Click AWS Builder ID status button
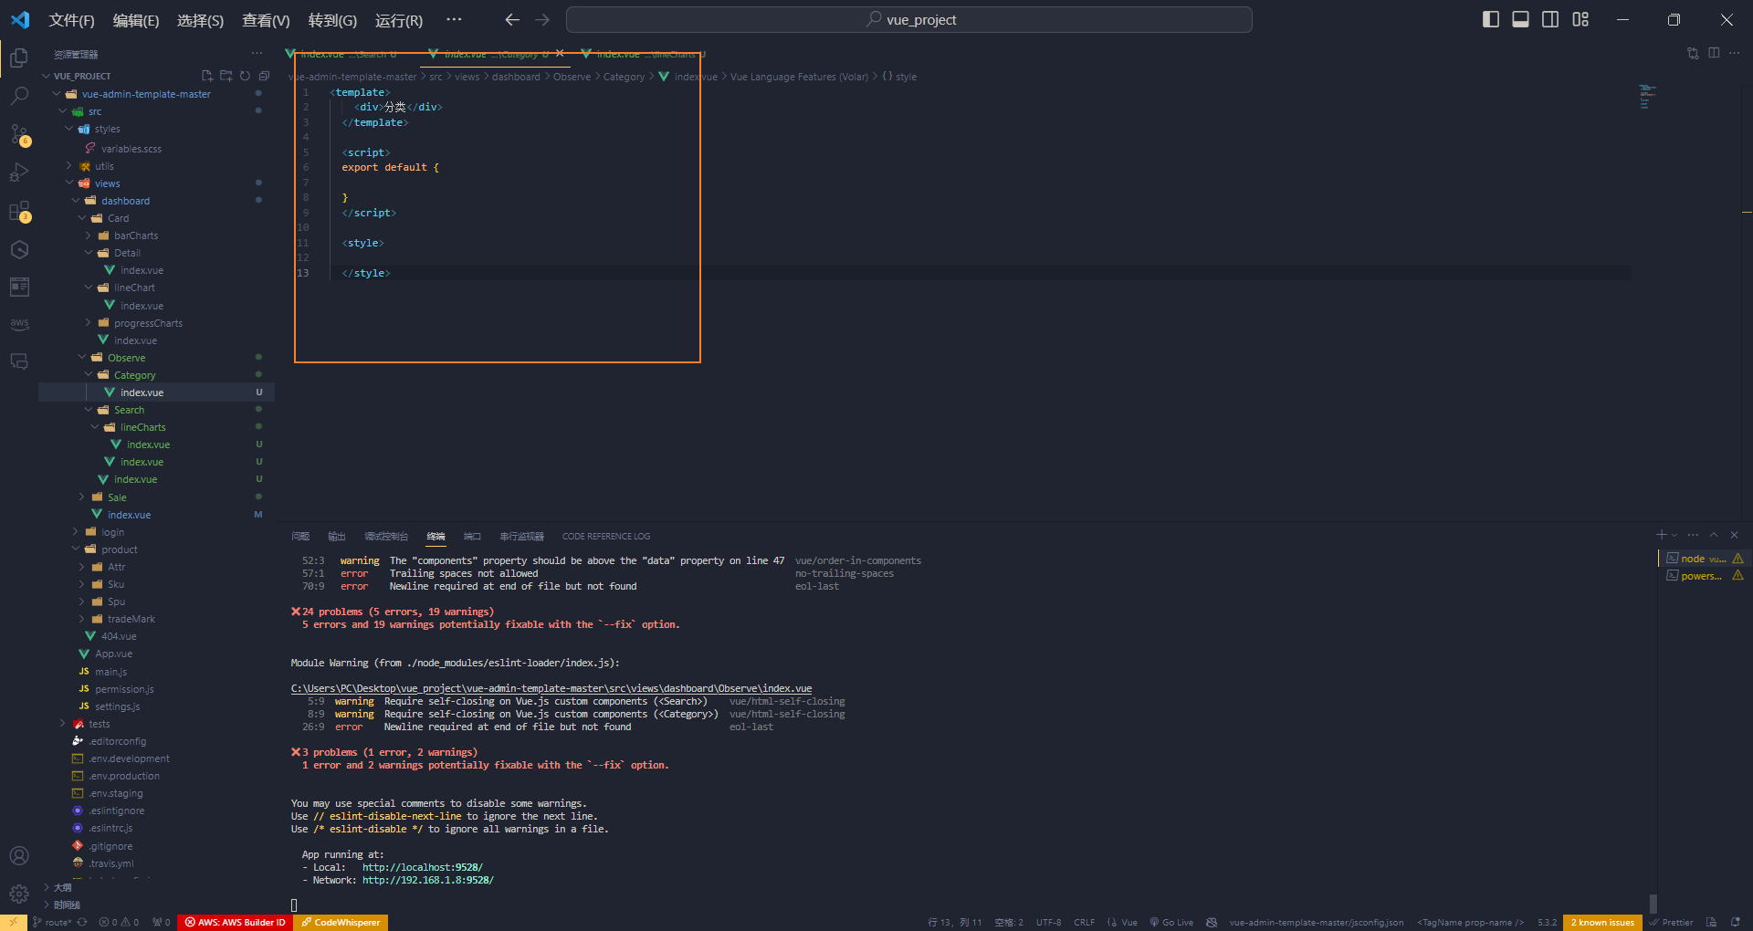 pyautogui.click(x=235, y=923)
